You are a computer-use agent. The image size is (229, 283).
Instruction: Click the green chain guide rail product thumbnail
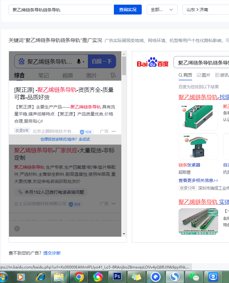pos(198,117)
